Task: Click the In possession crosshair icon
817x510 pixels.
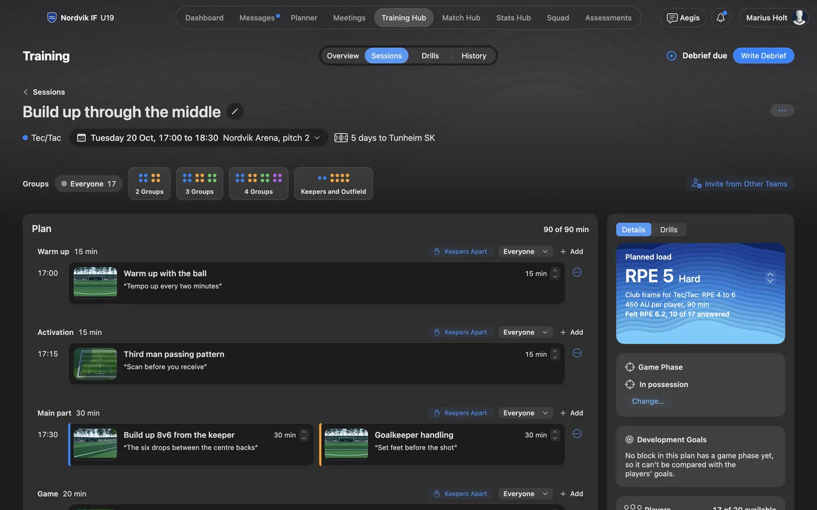Action: tap(630, 384)
